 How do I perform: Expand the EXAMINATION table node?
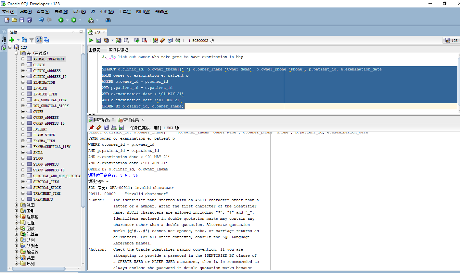[23, 82]
